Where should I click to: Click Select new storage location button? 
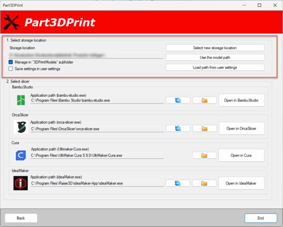tap(215, 48)
